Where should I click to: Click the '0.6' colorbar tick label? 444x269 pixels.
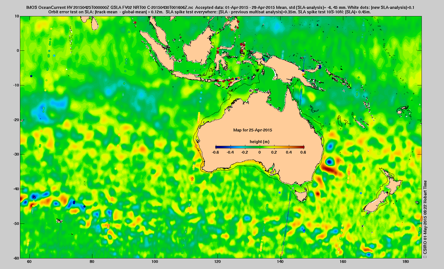click(x=303, y=152)
